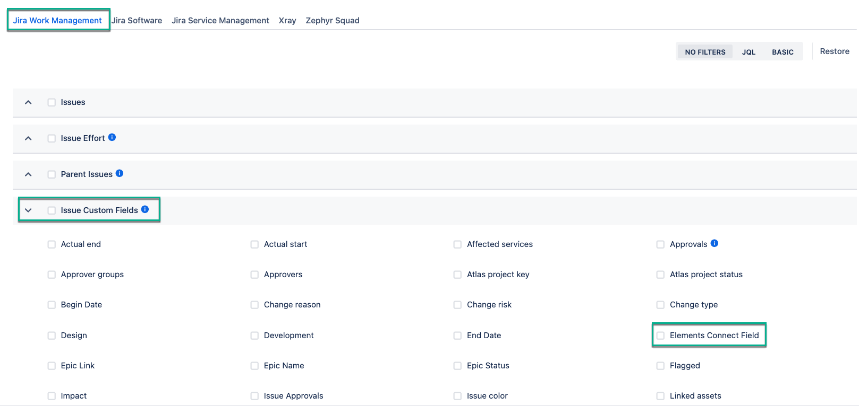Switch to the Jira Software tab
Image resolution: width=859 pixels, height=406 pixels.
click(137, 21)
